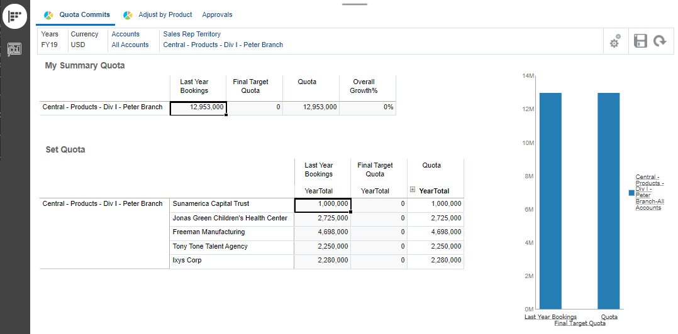Click the Sales Rep Territory dimension link
This screenshot has height=334, width=678.
[192, 34]
